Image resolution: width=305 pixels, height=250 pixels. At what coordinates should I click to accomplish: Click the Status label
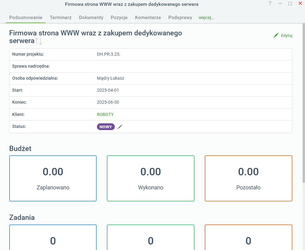point(19,127)
